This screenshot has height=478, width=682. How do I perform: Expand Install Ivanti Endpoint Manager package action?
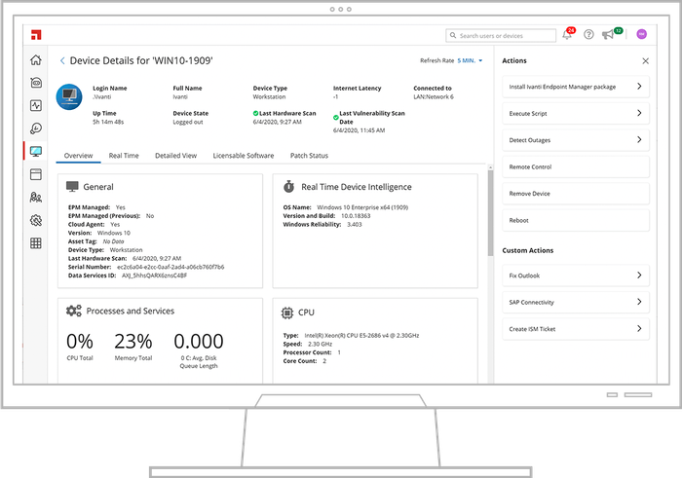point(575,87)
